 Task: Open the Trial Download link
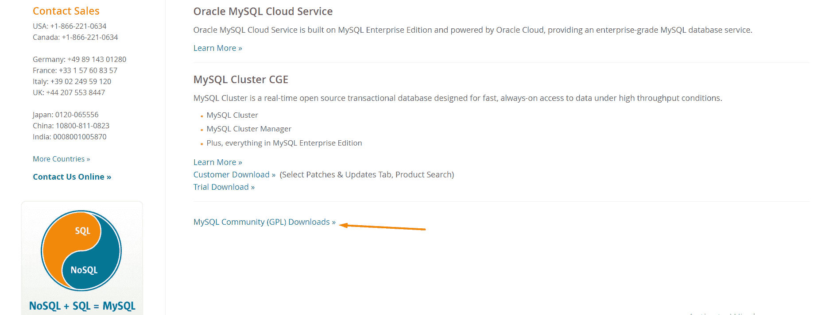pyautogui.click(x=224, y=187)
